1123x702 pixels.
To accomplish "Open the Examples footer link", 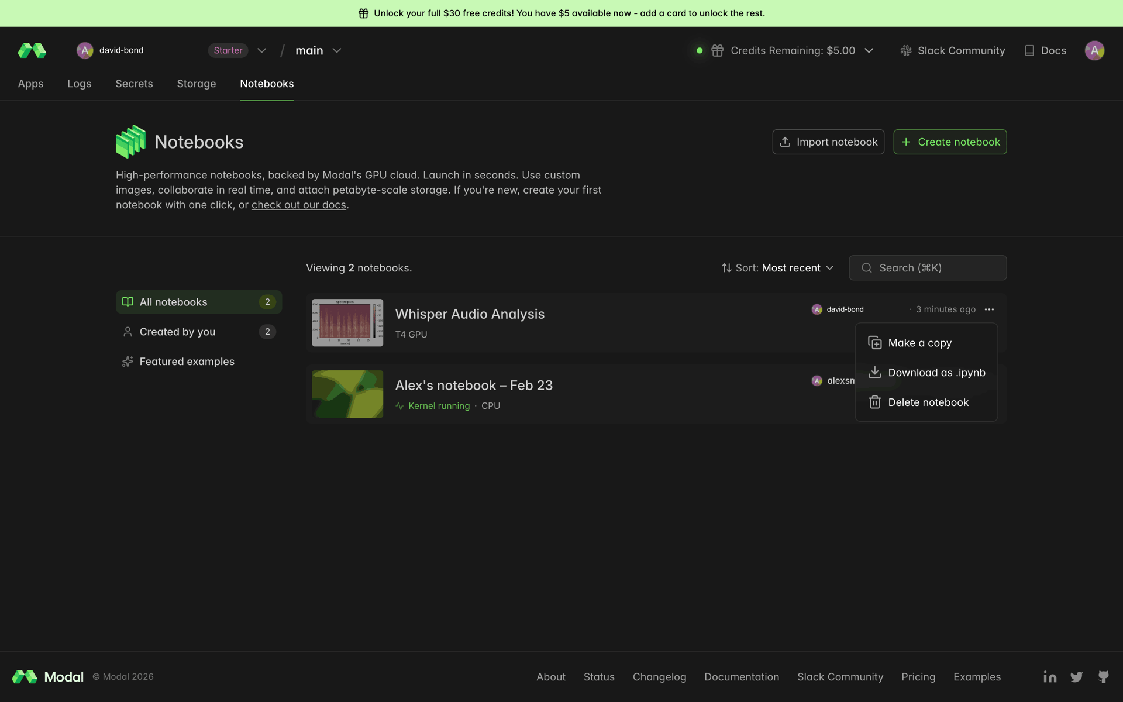I will [x=977, y=676].
